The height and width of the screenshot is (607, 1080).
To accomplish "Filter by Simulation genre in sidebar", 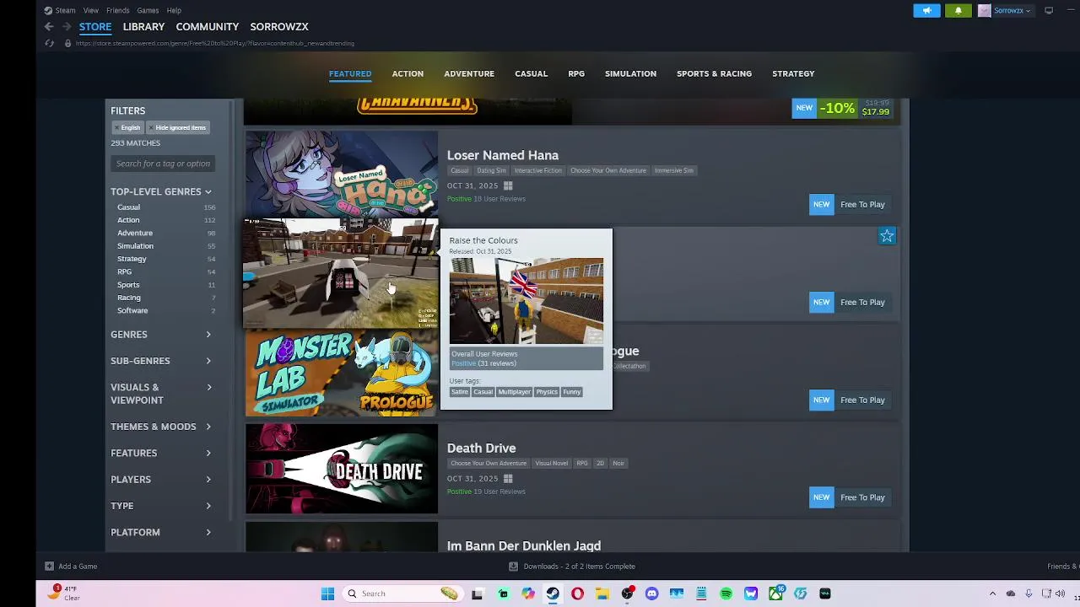I will (135, 246).
